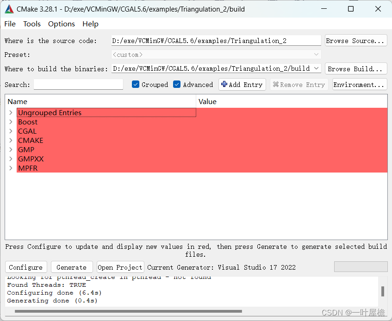
Task: Click the Add Entry button
Action: [x=242, y=85]
